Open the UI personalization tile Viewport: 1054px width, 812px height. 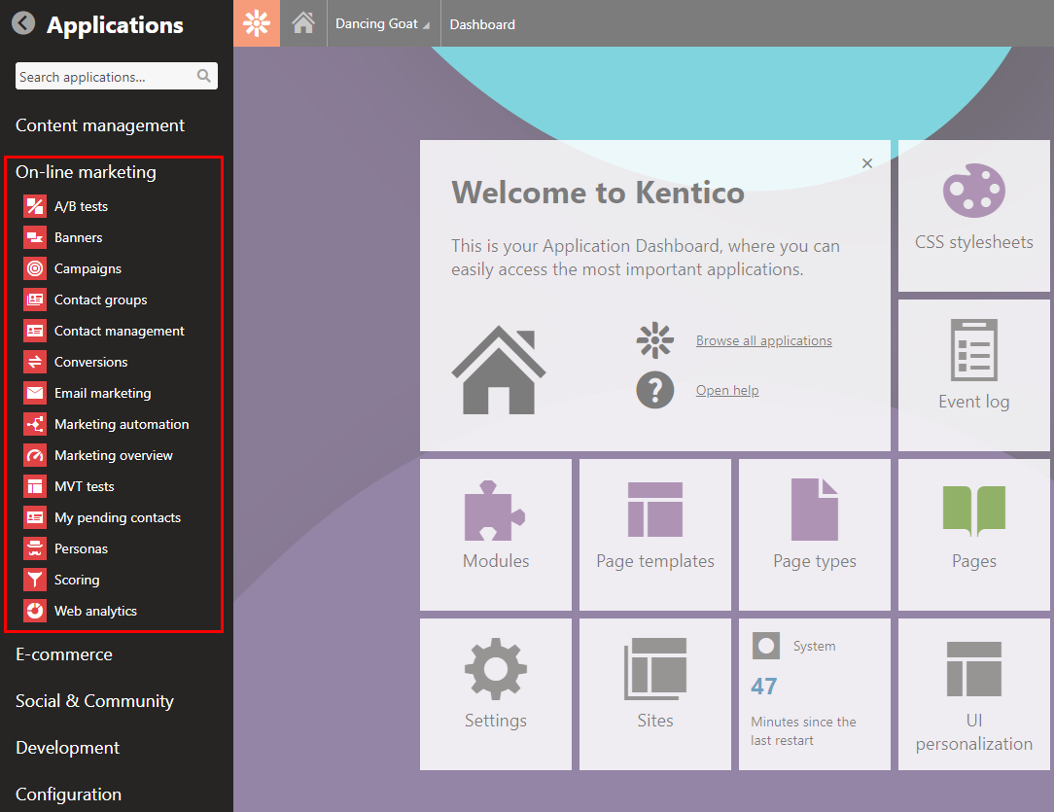(x=974, y=694)
